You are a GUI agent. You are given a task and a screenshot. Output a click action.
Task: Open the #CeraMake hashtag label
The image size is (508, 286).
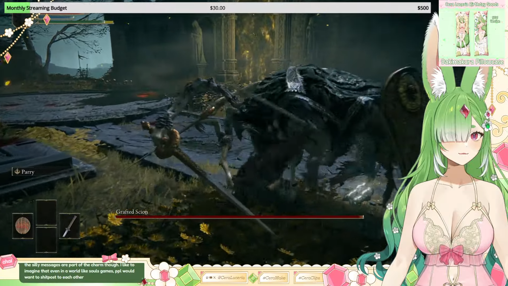[274, 278]
